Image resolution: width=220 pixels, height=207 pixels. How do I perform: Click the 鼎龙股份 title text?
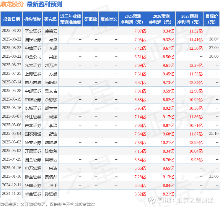(x=12, y=4)
